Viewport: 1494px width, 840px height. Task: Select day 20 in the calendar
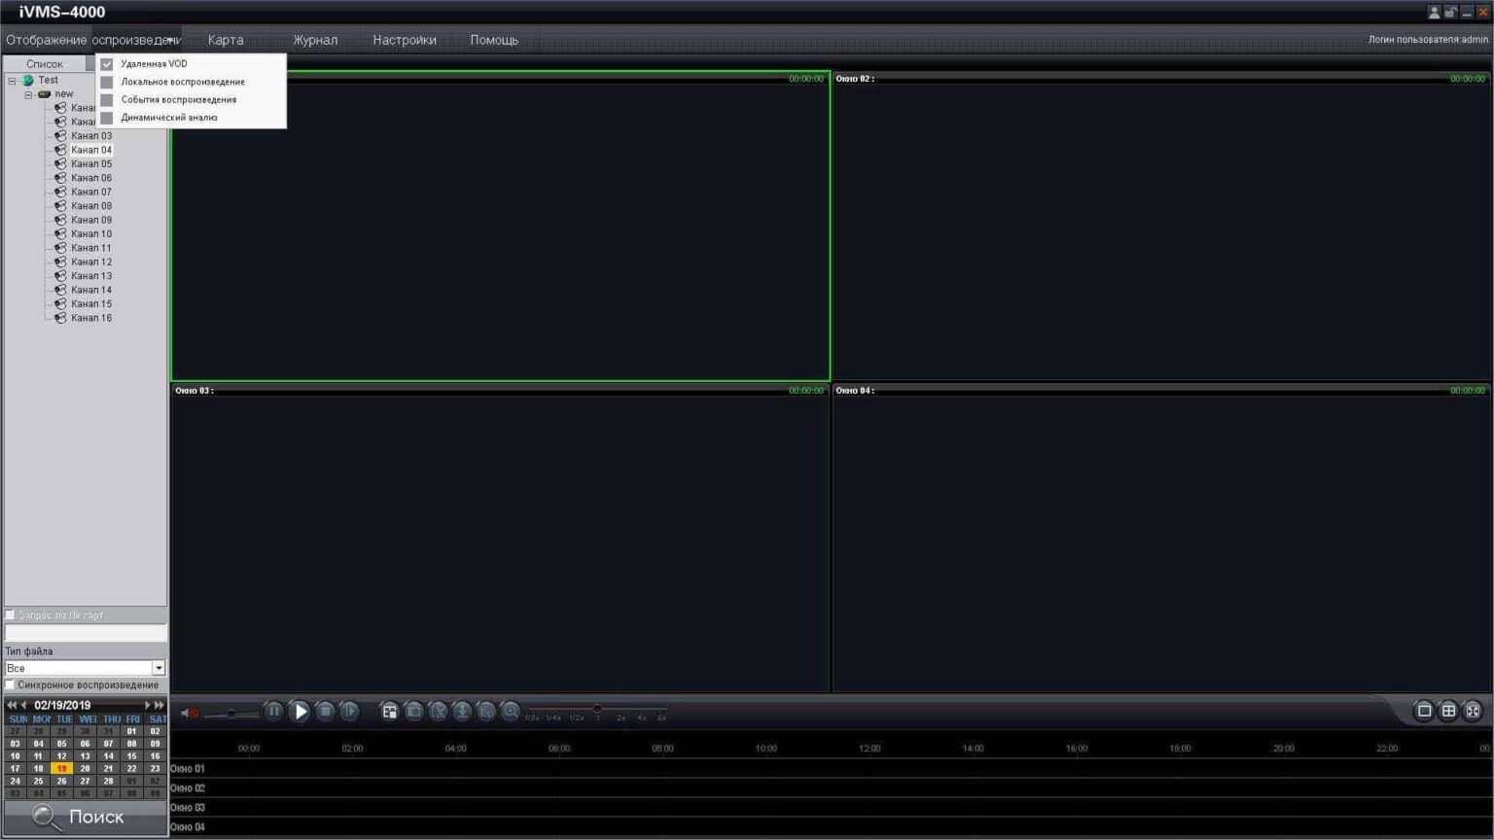click(x=85, y=768)
